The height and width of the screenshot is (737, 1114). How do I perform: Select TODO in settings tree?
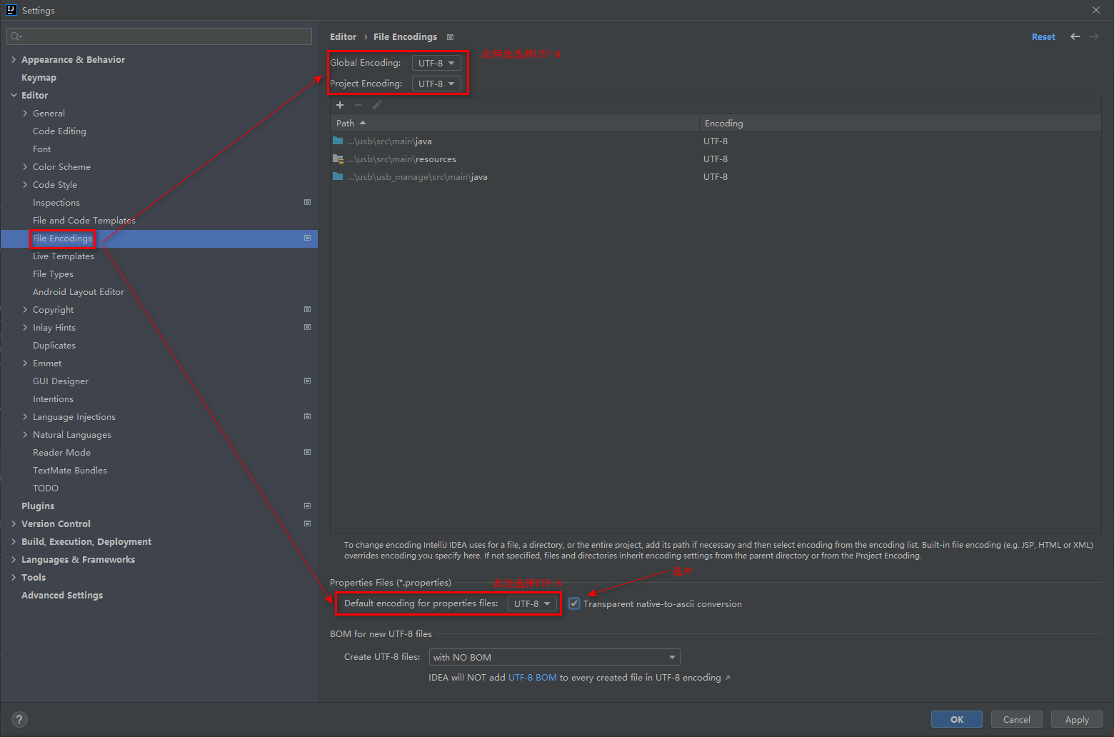46,488
